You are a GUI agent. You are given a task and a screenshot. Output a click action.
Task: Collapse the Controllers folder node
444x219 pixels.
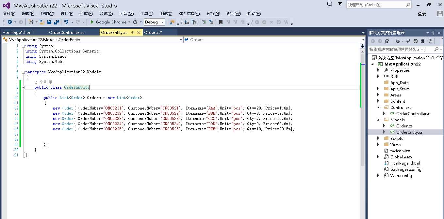tap(378, 107)
